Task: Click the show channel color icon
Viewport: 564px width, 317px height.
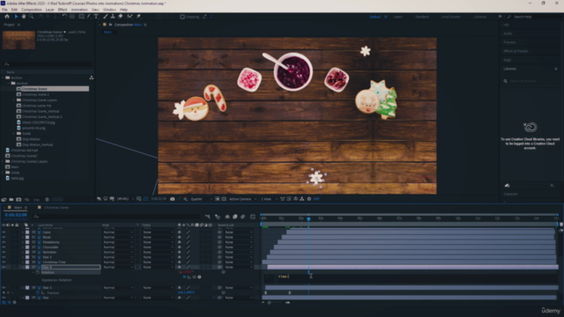Action: click(185, 199)
